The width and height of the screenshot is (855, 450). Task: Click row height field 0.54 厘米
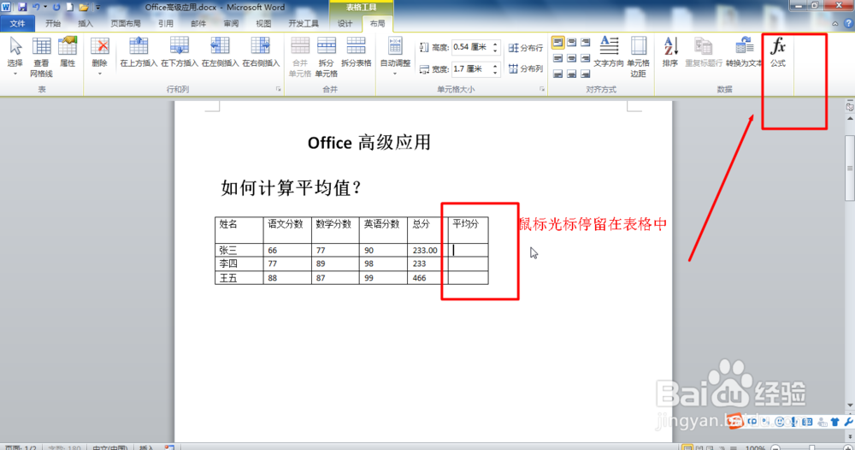tap(472, 47)
